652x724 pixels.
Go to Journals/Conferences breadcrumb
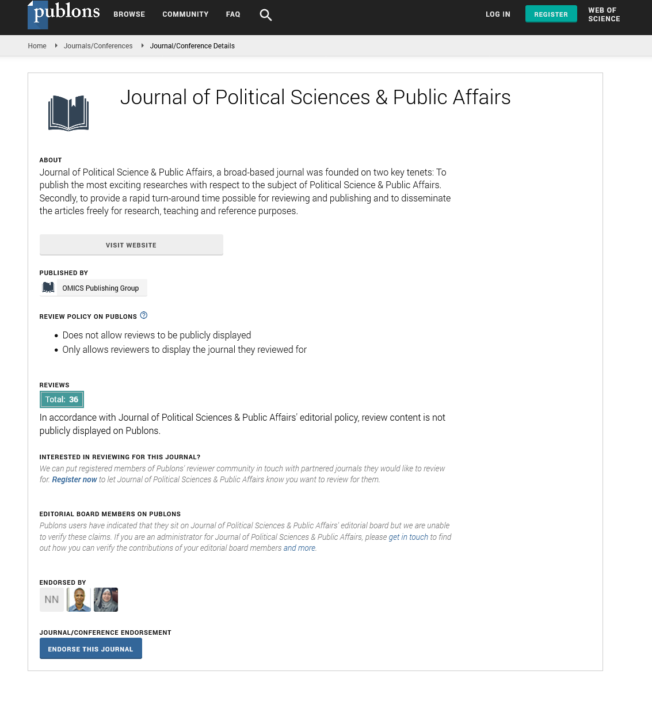coord(98,46)
